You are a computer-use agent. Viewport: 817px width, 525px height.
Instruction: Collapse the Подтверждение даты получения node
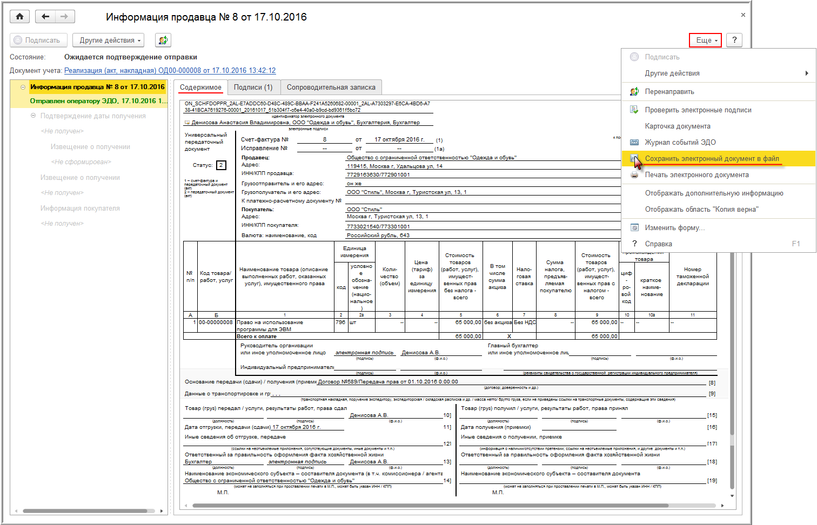coord(33,116)
